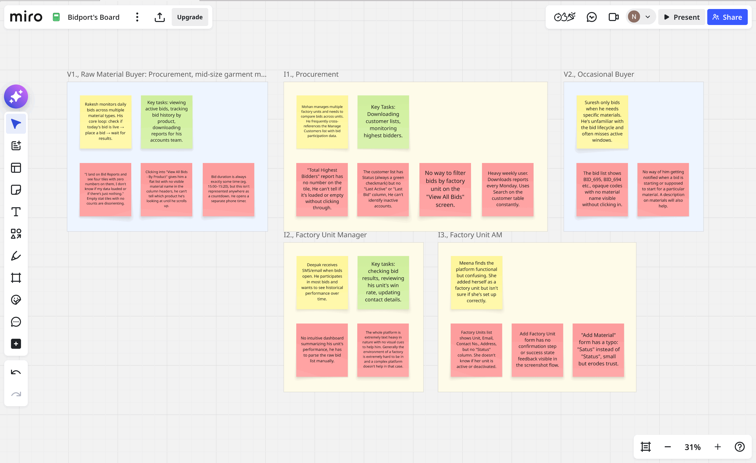Select the Pen drawing tool

[x=16, y=255]
